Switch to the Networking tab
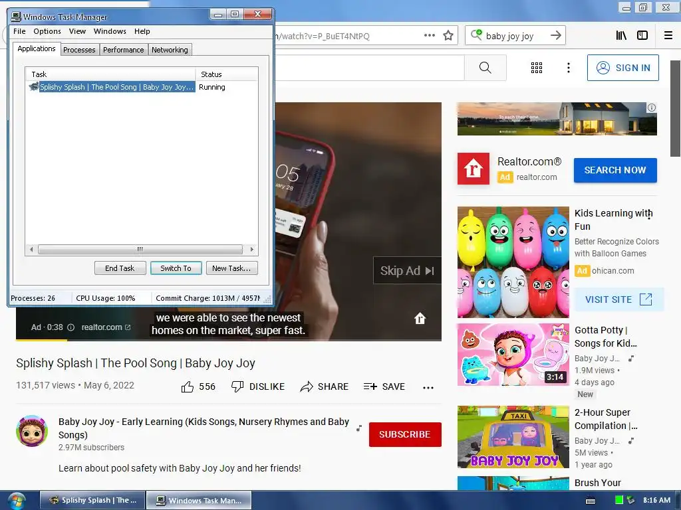The width and height of the screenshot is (681, 510). pos(170,50)
